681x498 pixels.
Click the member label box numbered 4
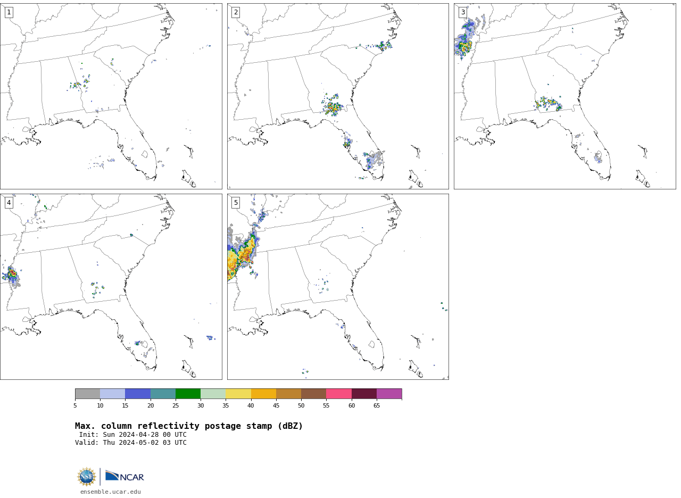tap(9, 203)
